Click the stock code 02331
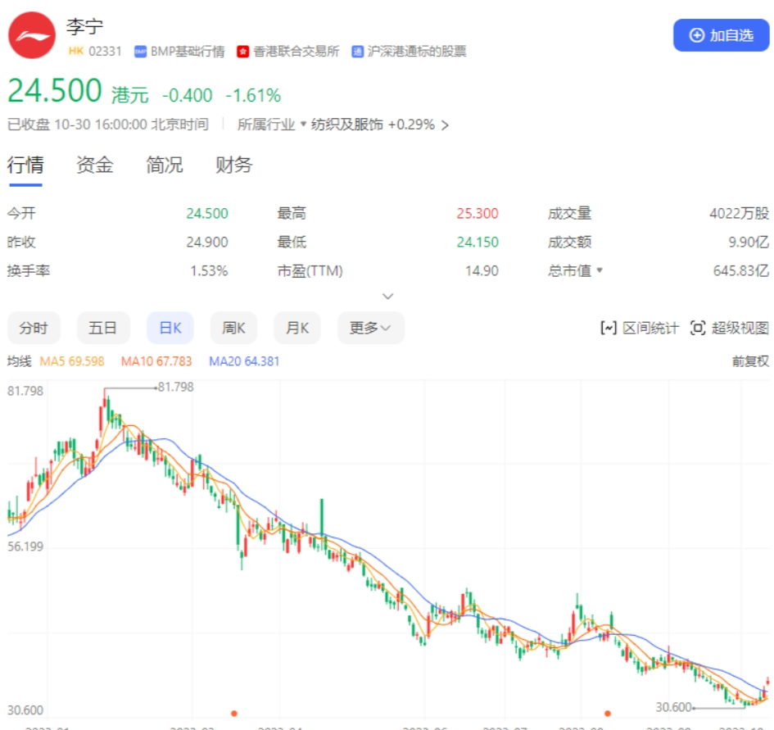This screenshot has height=730, width=774. click(x=105, y=52)
